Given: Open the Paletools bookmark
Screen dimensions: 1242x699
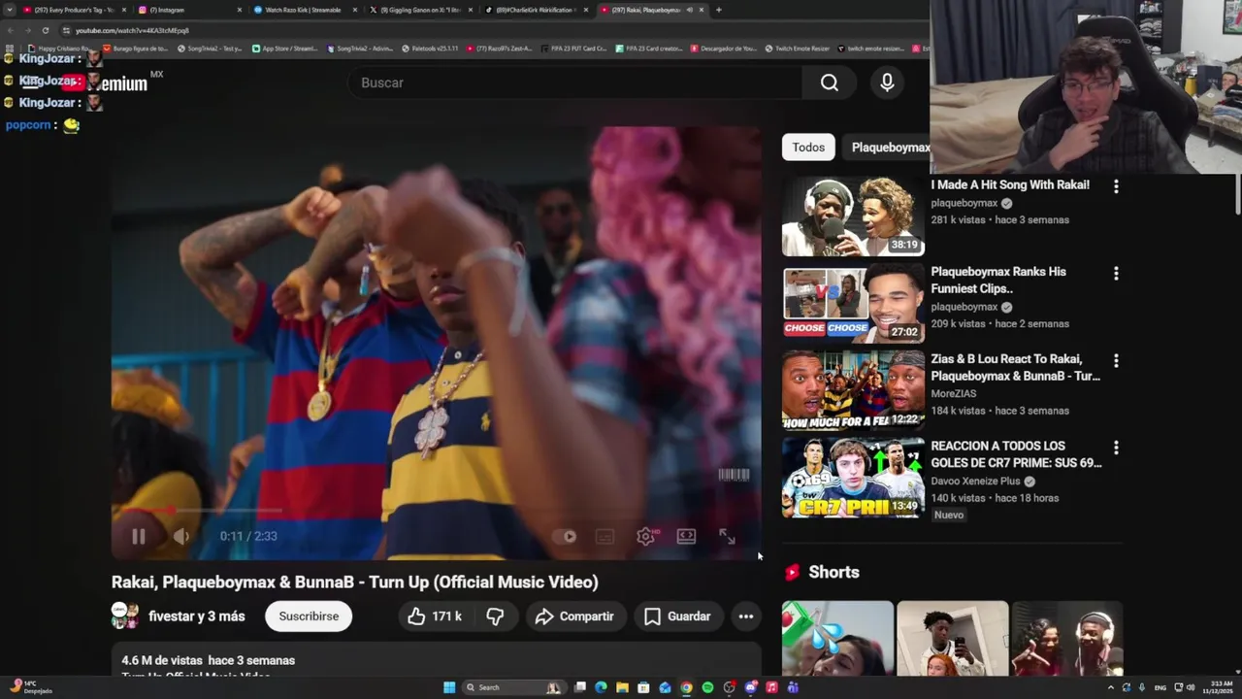Looking at the screenshot, I should click(x=430, y=48).
